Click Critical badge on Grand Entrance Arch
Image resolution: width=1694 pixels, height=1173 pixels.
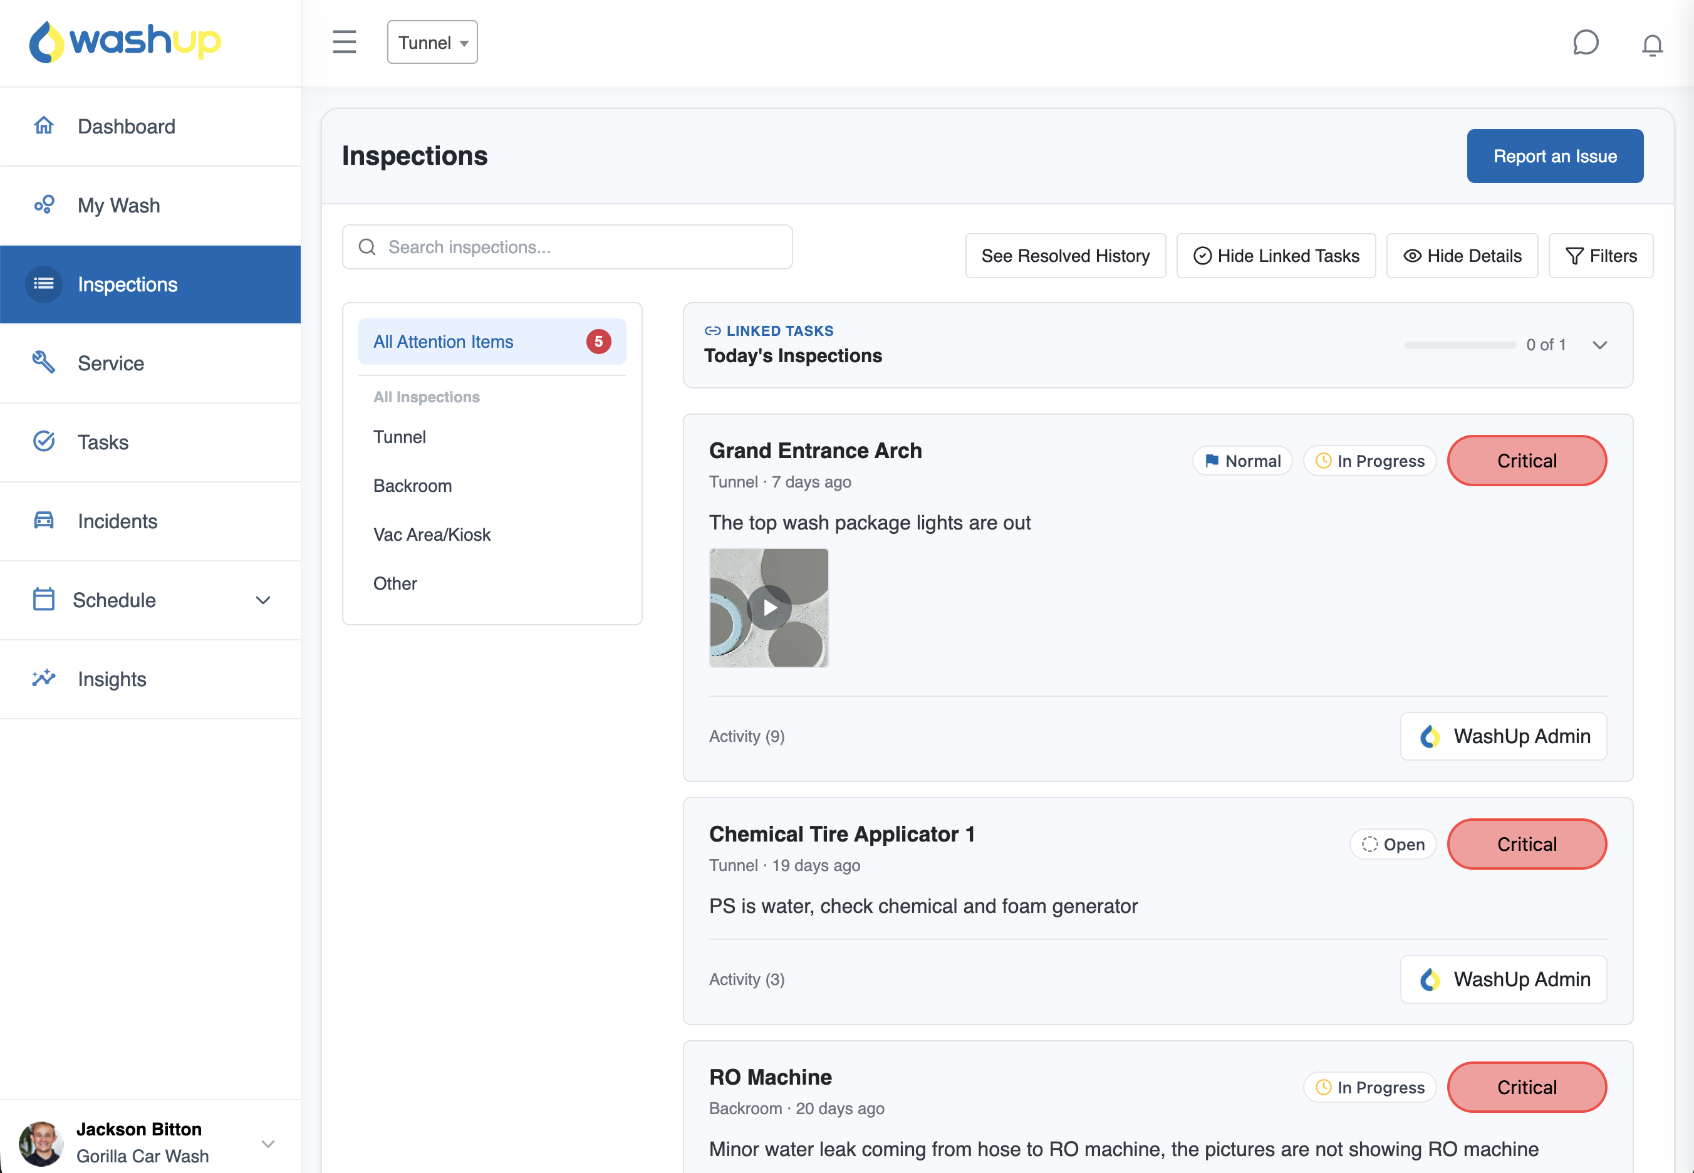tap(1527, 461)
